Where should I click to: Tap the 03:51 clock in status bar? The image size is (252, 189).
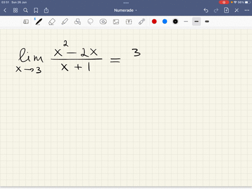point(5,2)
